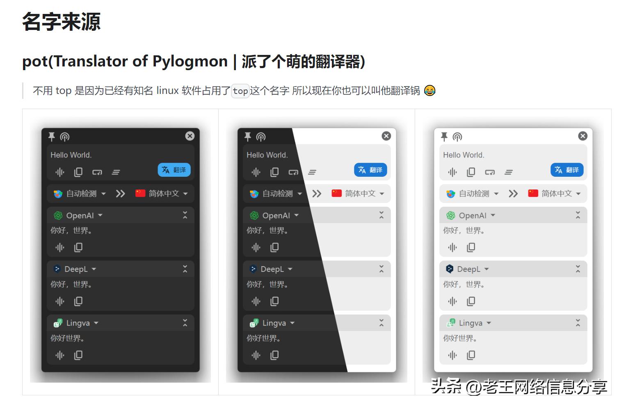Collapse the OpenAI result section
The height and width of the screenshot is (406, 619).
(x=185, y=215)
